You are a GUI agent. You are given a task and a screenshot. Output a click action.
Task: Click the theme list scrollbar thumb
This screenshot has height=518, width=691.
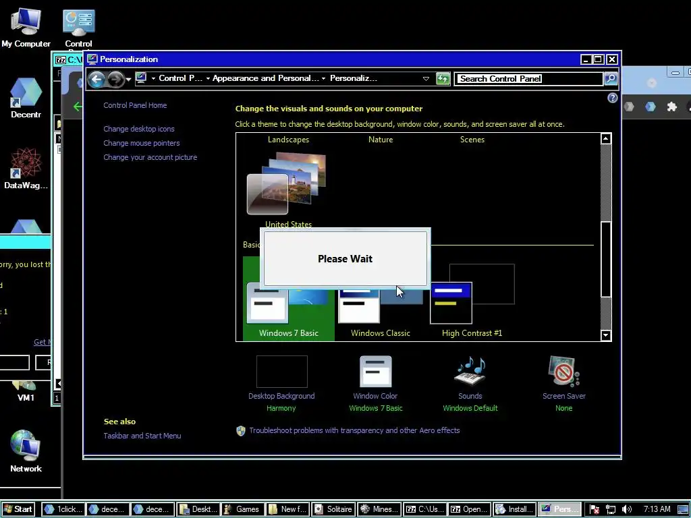606,259
